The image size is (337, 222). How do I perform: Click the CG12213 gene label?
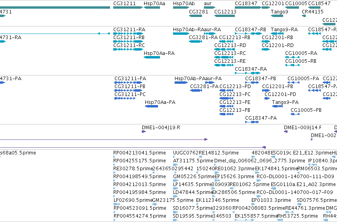[225, 11]
